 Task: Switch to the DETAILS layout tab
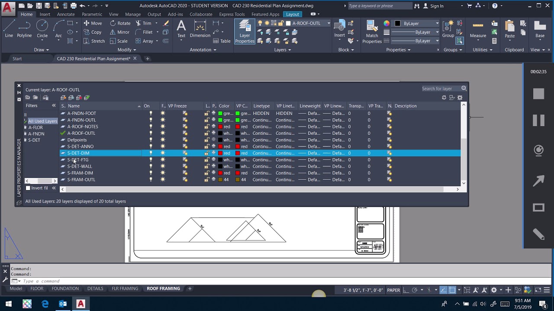pos(95,289)
